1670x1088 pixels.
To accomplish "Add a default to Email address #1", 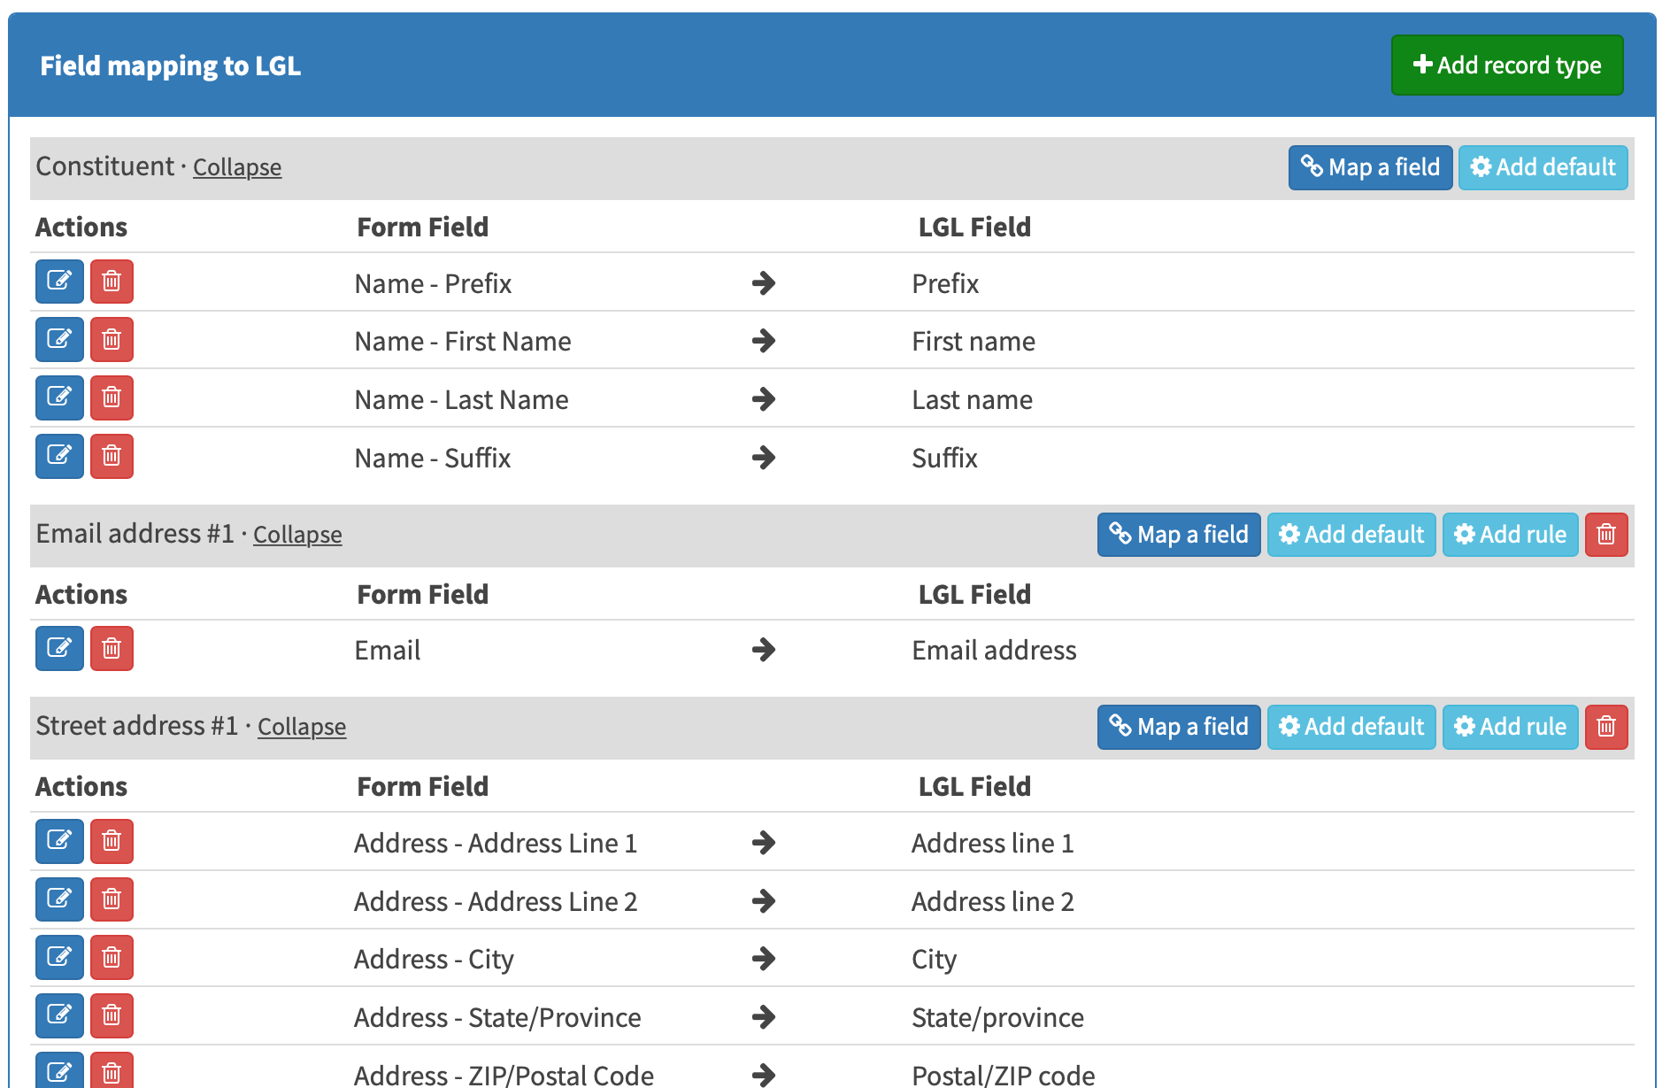I will pos(1351,534).
